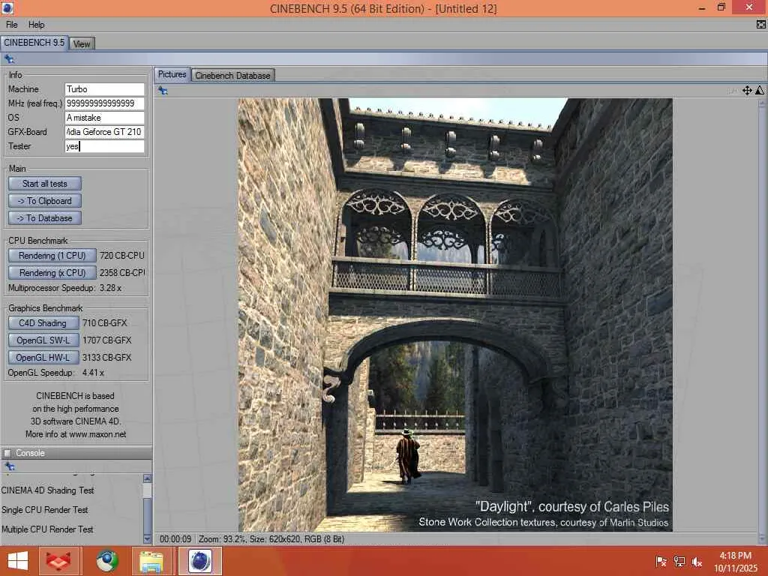Click the OS input field
Screen dimensions: 768x576
tap(105, 118)
